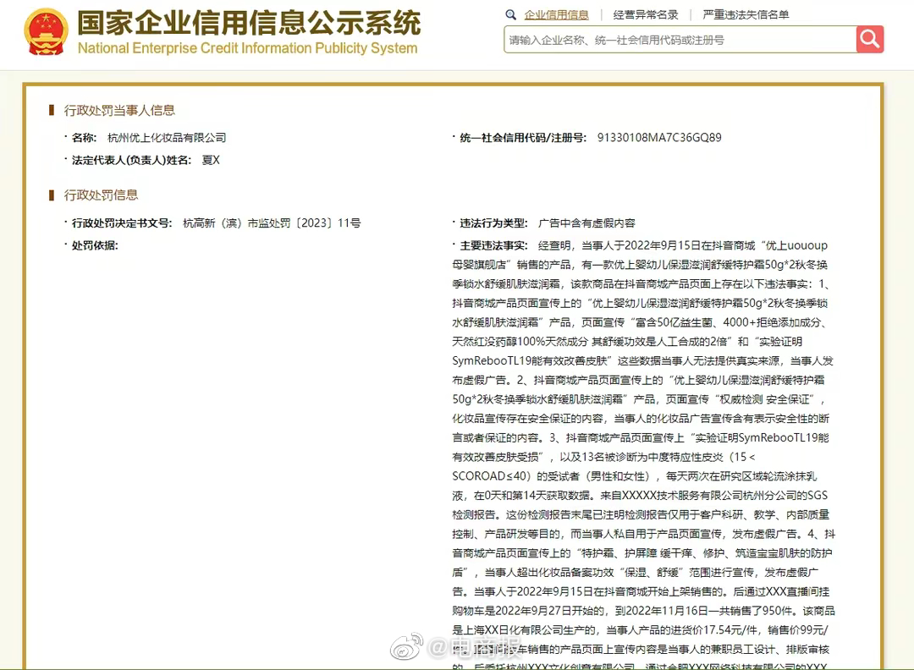Select credit code 91330108MA7C36GQ89
Image resolution: width=914 pixels, height=670 pixels.
coord(659,138)
